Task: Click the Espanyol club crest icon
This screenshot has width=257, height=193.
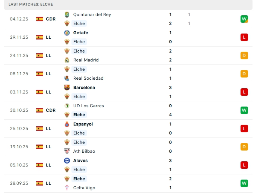Action: point(67,124)
